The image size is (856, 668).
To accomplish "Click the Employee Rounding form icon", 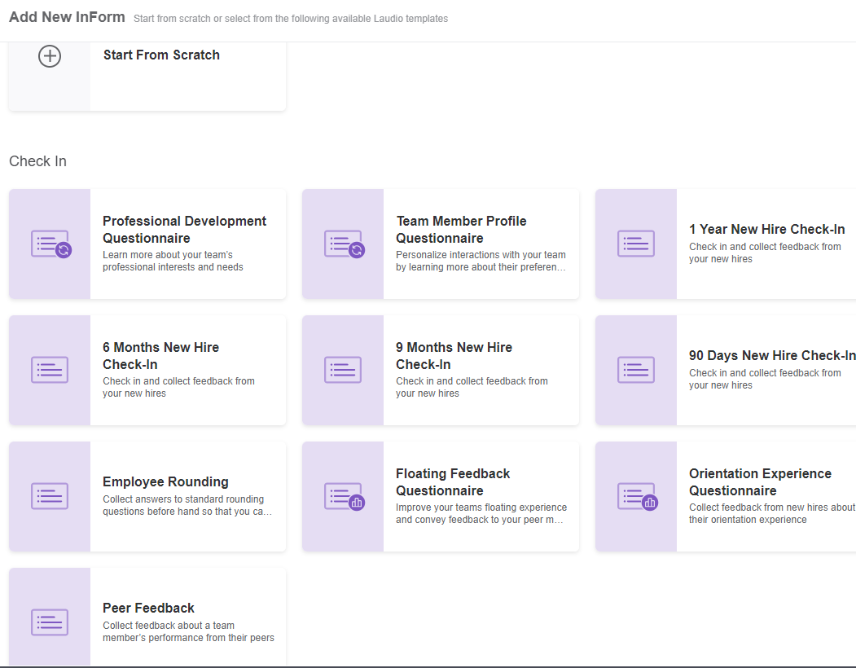I will coord(50,496).
